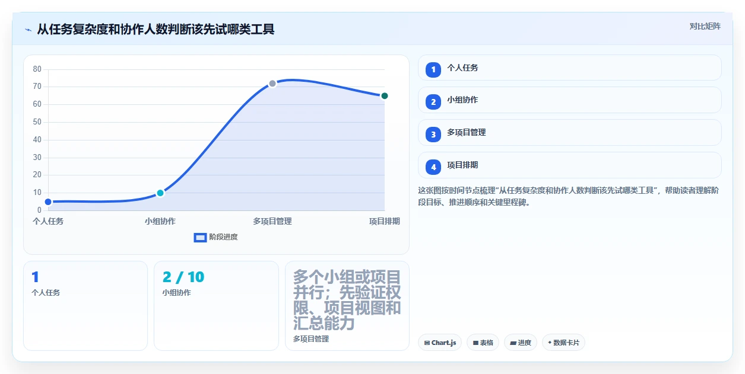Click the card showing 2 / 10
This screenshot has width=745, height=374.
click(216, 306)
